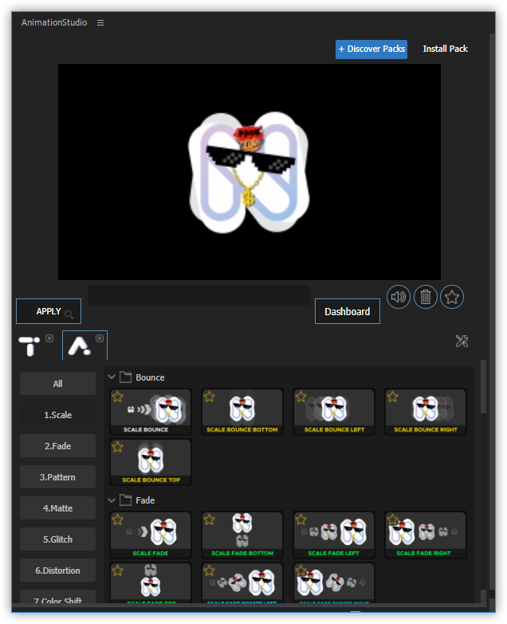Click the animation preview viewer

250,172
